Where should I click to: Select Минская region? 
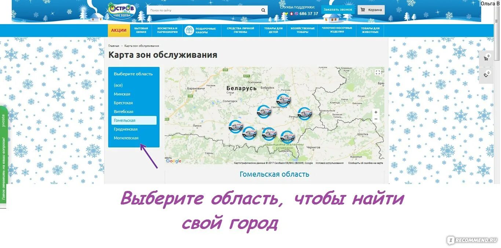(122, 94)
